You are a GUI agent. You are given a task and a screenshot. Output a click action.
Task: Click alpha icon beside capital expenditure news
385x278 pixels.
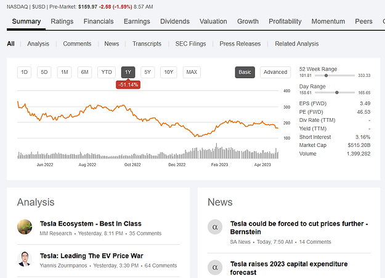click(x=215, y=268)
